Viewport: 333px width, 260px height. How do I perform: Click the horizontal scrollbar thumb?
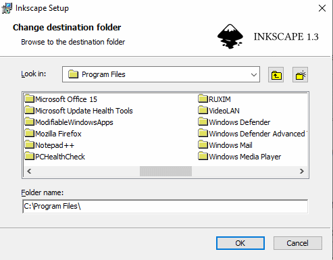point(165,172)
